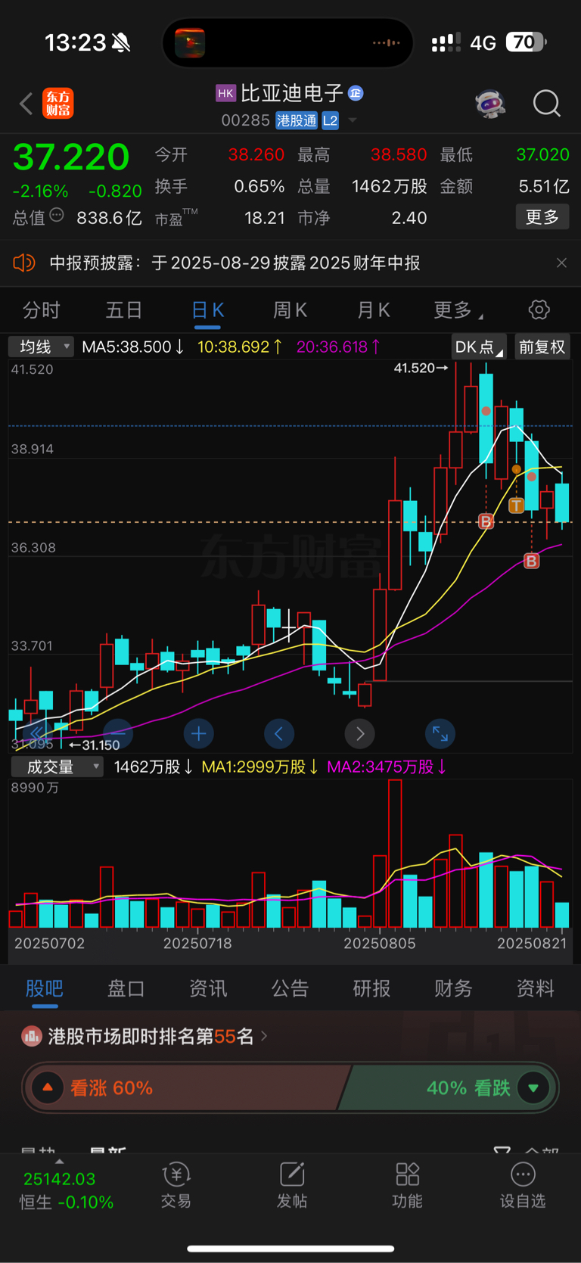
Task: Tap the blue 企 badge beside stock name
Action: 356,93
